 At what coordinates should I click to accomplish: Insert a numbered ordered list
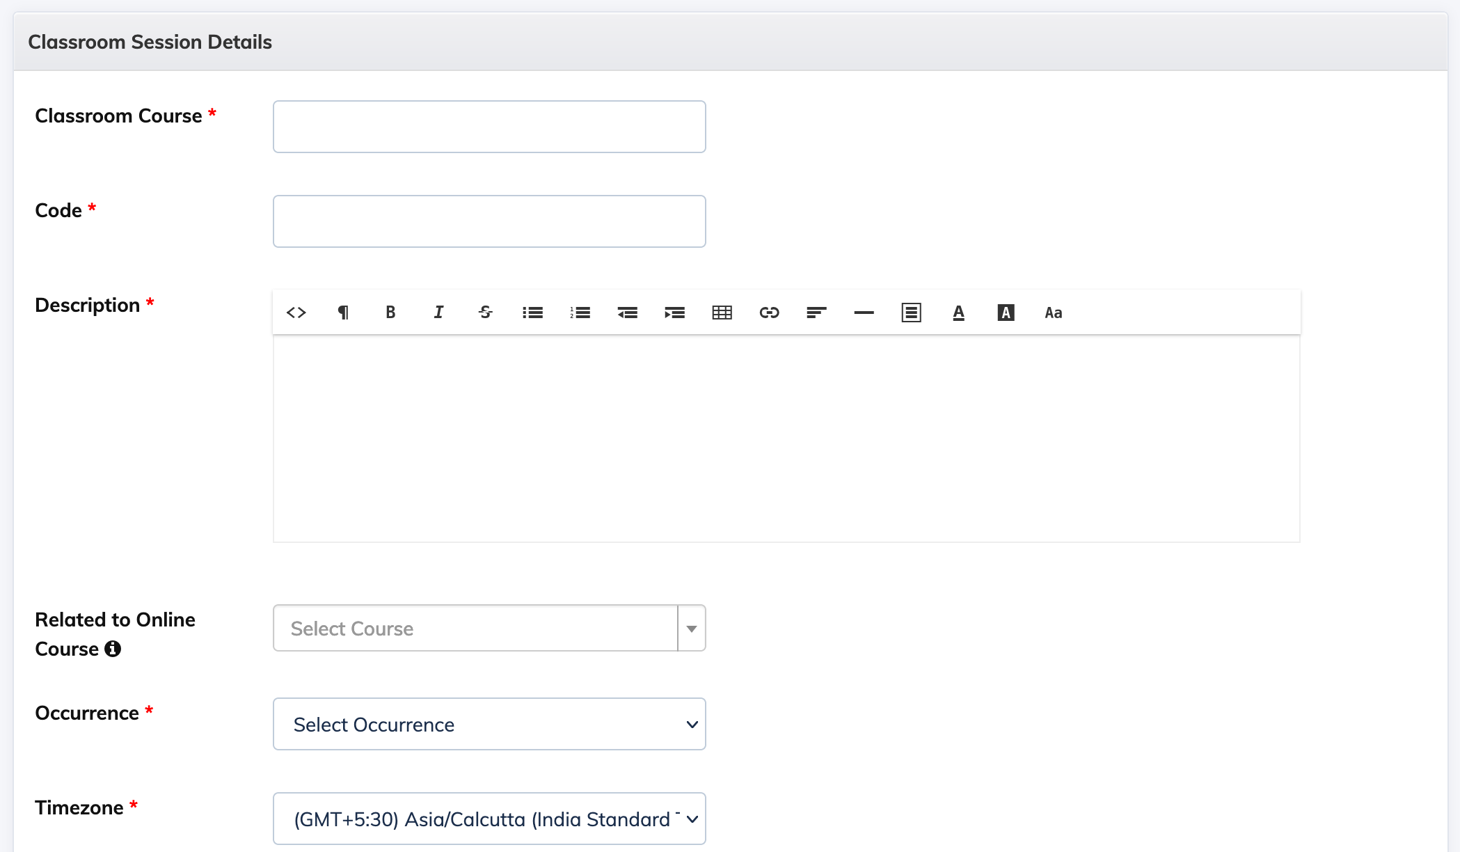coord(580,313)
